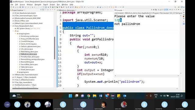The image size is (195, 110).
Task: Clear the Console output
Action: coord(158,9)
